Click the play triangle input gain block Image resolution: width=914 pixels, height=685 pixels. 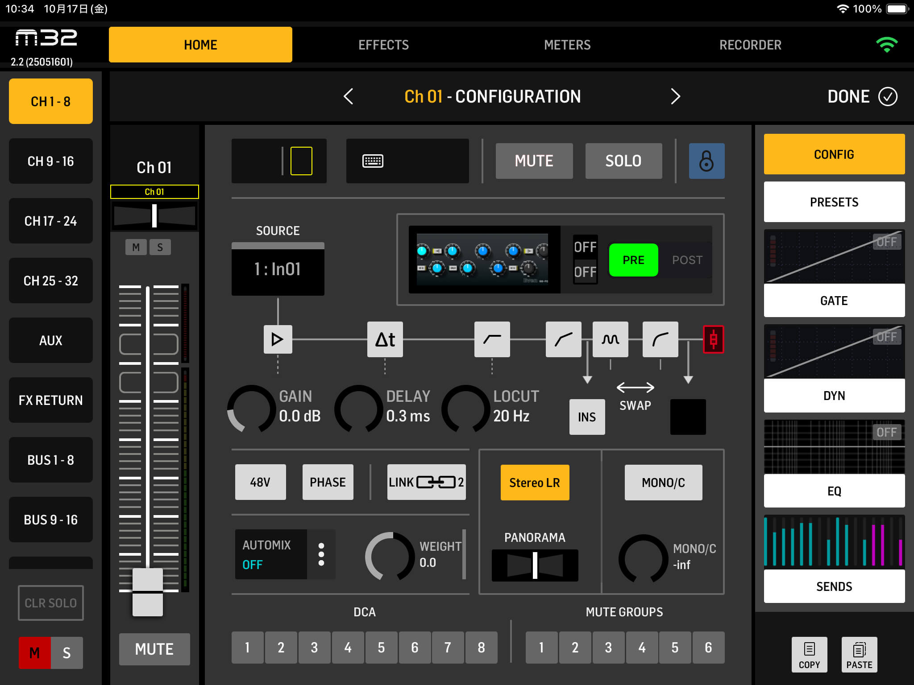click(x=278, y=339)
